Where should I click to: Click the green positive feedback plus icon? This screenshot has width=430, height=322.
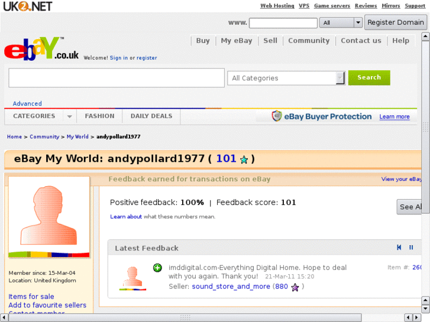(157, 268)
